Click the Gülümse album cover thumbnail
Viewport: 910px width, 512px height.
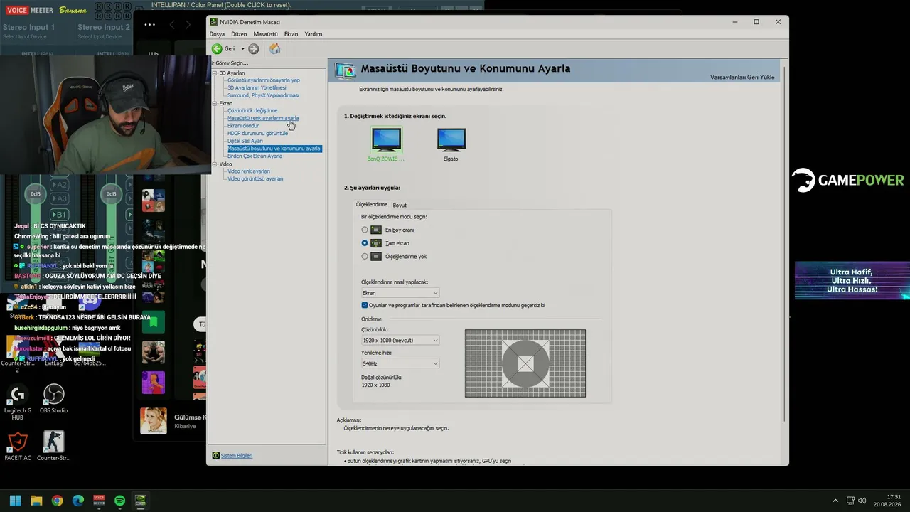point(154,421)
